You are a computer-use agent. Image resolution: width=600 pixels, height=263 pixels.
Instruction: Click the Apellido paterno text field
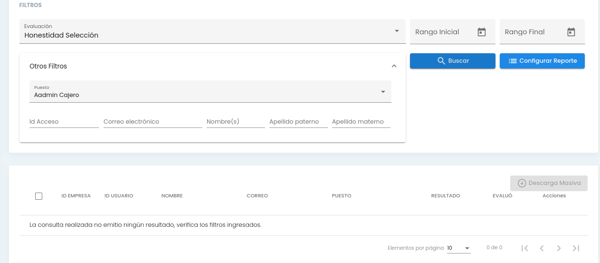(298, 122)
